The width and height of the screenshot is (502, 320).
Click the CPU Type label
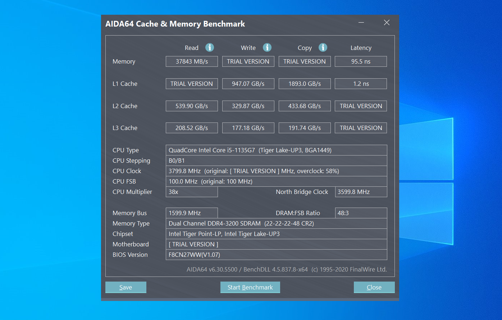[x=125, y=150]
